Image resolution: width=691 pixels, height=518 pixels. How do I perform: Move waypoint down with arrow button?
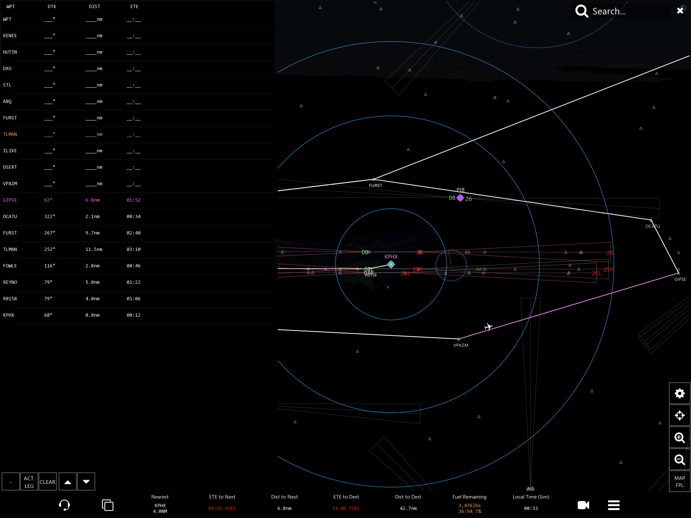tap(86, 482)
